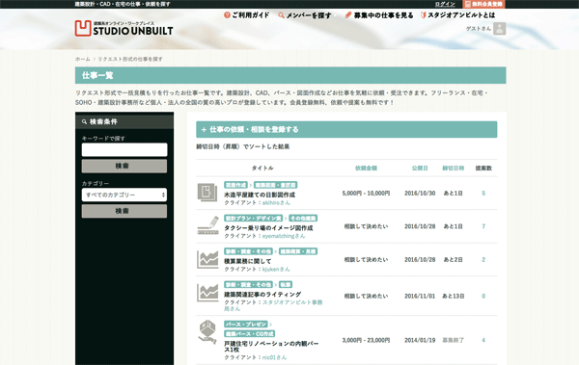Open job 戸建住宅リノベーションの内観パース
This screenshot has height=365, width=579.
[x=271, y=347]
